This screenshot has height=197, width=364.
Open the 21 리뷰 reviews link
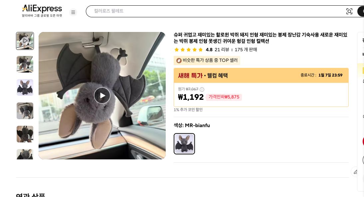tap(222, 50)
